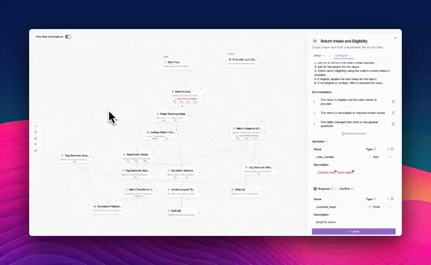The image size is (431, 265).
Task: Select the Create Support Tic... node
Action: pyautogui.click(x=182, y=191)
